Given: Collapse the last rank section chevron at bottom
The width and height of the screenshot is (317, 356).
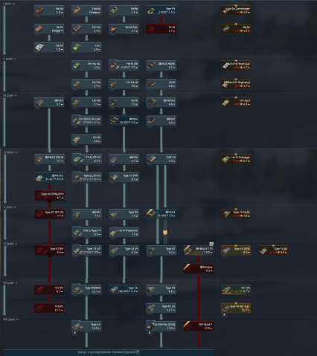Looking at the screenshot, I should click(17, 320).
